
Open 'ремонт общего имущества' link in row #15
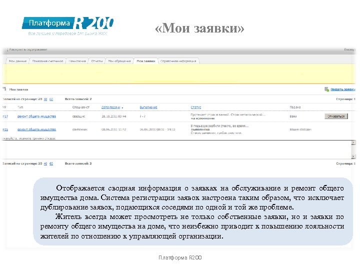pyautogui.click(x=36, y=129)
